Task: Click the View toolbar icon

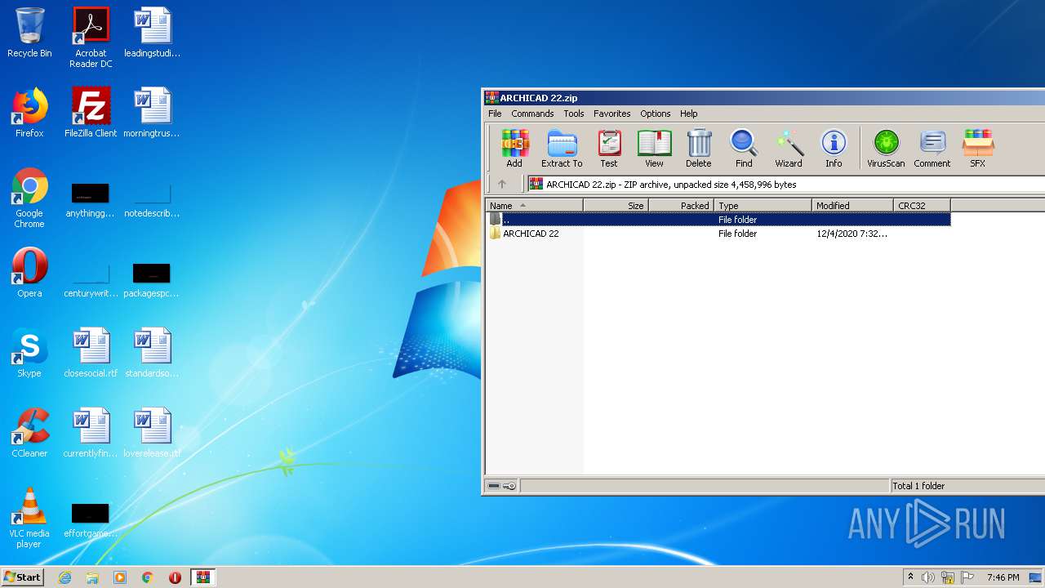Action: click(654, 148)
